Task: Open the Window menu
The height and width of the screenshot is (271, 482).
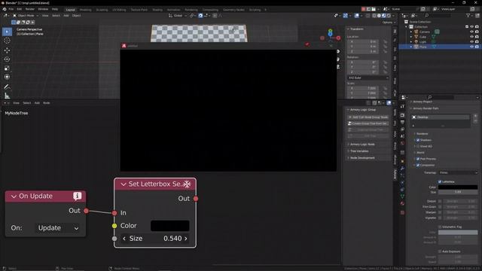Action: [43, 9]
